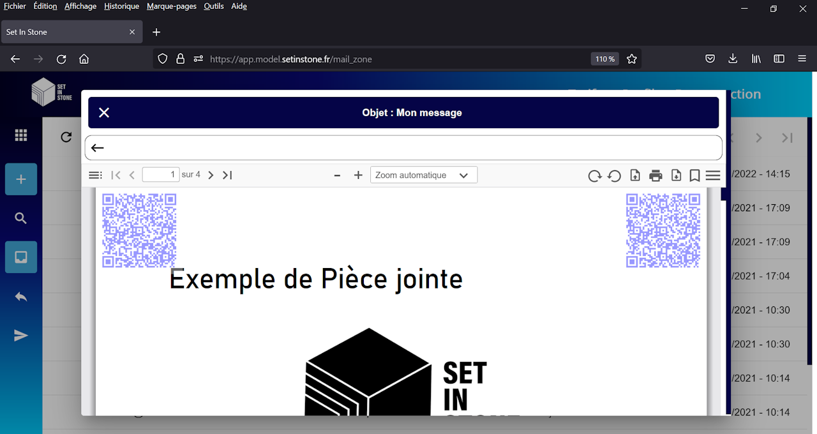Close the 'Objet : Mon message' dialog
The width and height of the screenshot is (817, 434).
(104, 113)
